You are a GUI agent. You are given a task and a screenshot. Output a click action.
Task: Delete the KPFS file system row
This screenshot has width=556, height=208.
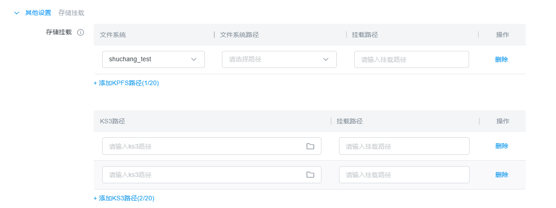click(x=501, y=59)
